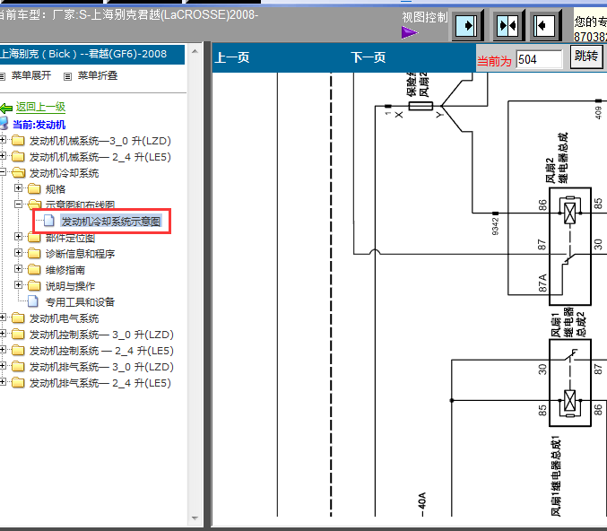Expand the 说明与操作 node

point(18,285)
